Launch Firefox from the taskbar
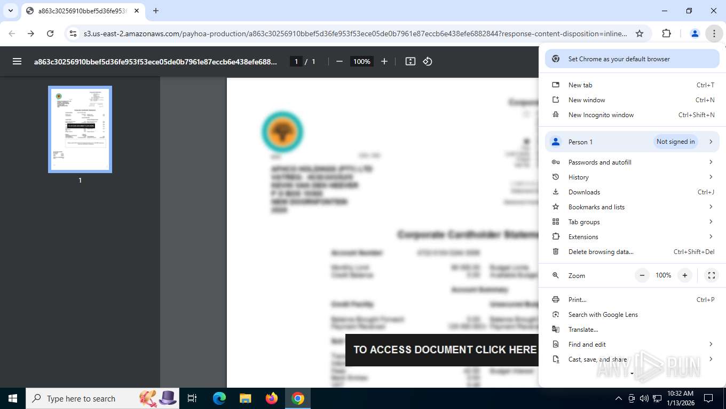 click(272, 398)
